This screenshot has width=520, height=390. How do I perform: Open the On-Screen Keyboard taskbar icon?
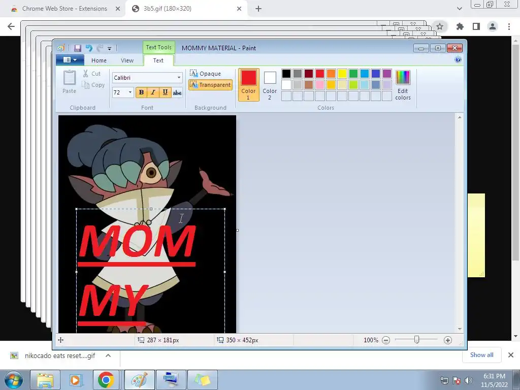tap(171, 380)
